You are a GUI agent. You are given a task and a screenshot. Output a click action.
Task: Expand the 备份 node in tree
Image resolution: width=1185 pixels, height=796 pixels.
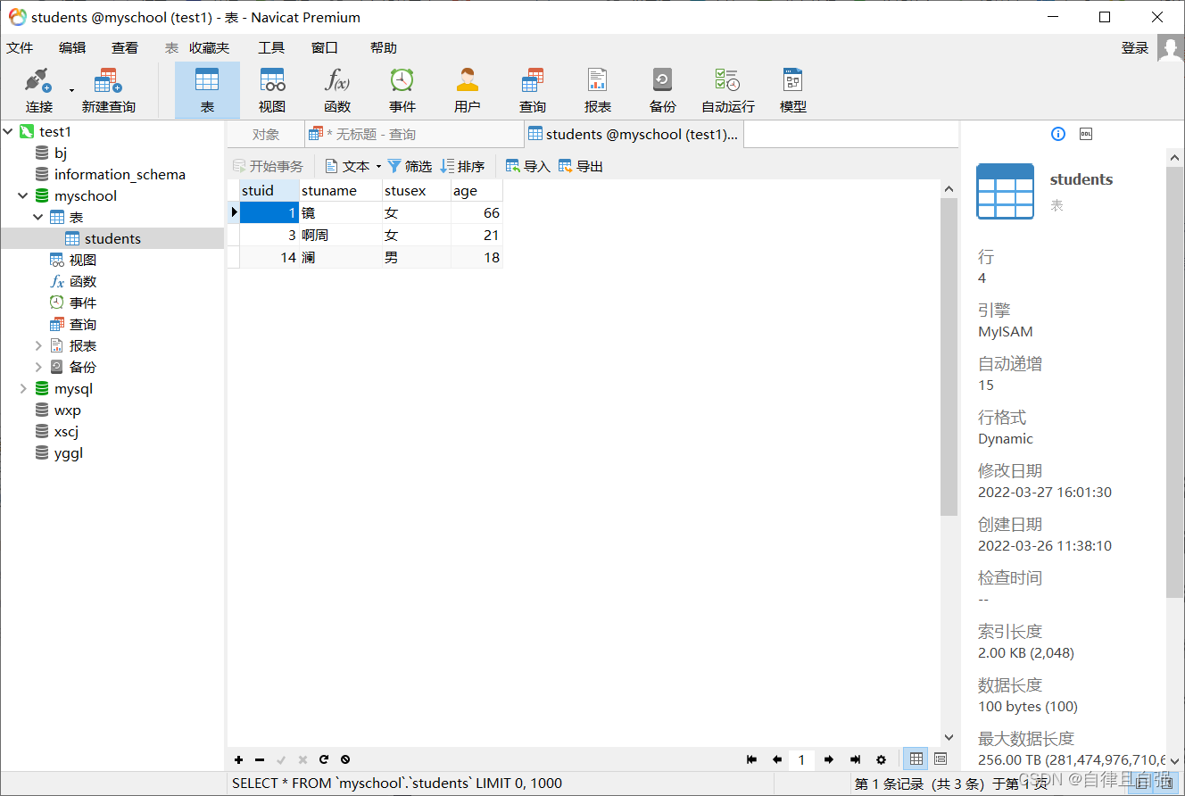click(x=38, y=367)
